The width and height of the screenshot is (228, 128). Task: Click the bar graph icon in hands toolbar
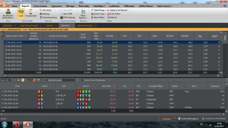(x=34, y=80)
